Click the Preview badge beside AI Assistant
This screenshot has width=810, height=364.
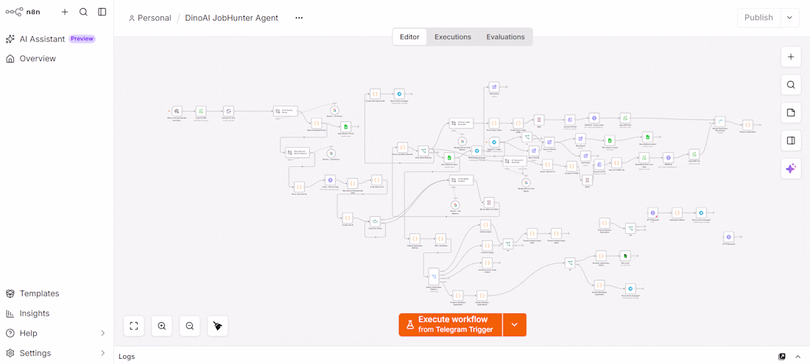point(82,39)
